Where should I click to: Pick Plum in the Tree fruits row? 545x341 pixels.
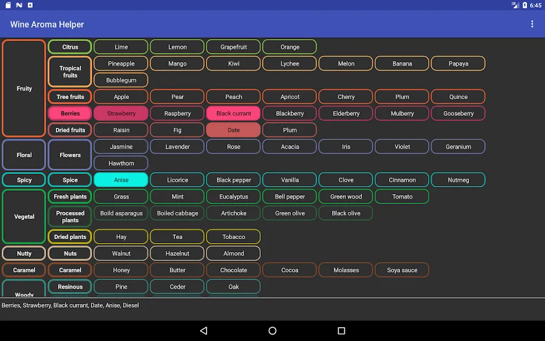402,97
